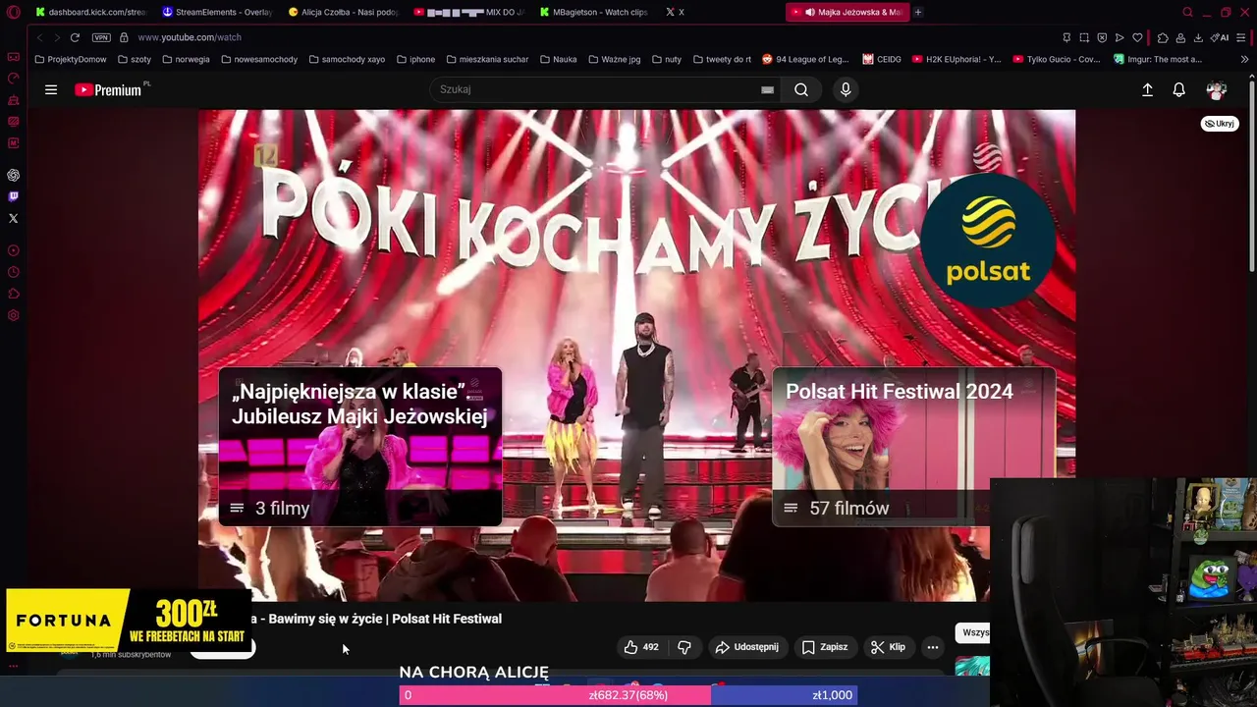The image size is (1257, 707).
Task: Open the Opera main menu logo
Action: point(13,12)
